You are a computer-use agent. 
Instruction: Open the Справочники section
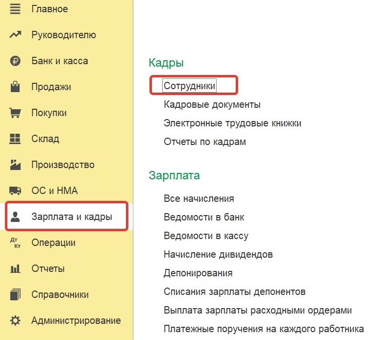[x=60, y=294]
